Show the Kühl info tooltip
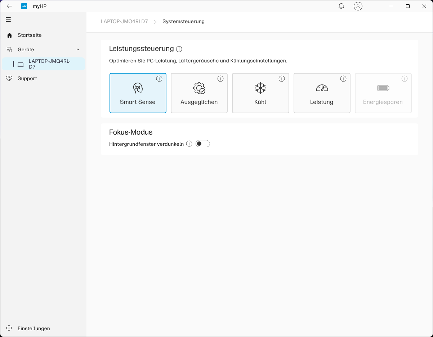433x337 pixels. [x=282, y=79]
